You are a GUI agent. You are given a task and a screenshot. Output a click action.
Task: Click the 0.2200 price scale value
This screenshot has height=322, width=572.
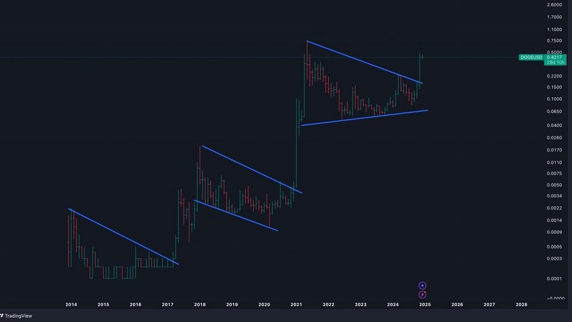[x=555, y=76]
